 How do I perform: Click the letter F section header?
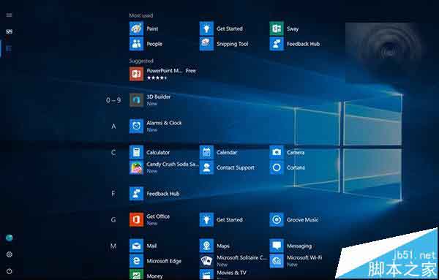pos(113,194)
